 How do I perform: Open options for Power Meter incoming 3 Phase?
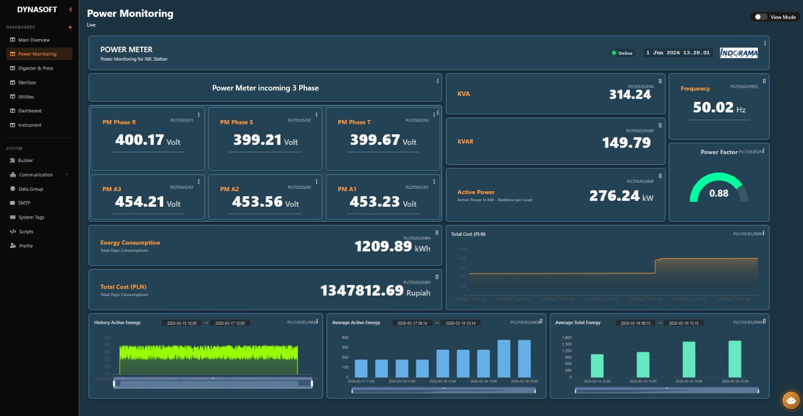(438, 81)
